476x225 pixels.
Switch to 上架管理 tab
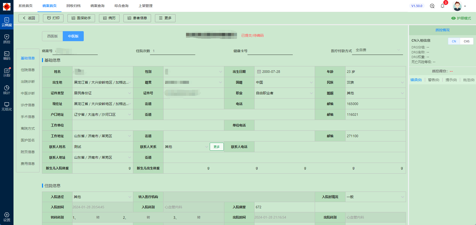(145, 6)
